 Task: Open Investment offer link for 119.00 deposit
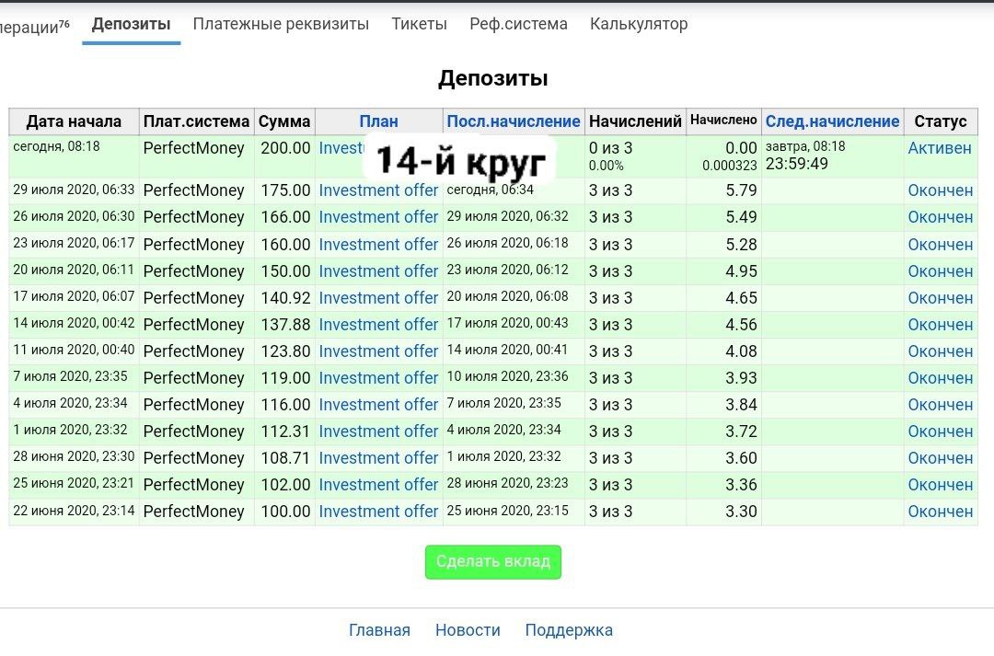pos(378,377)
